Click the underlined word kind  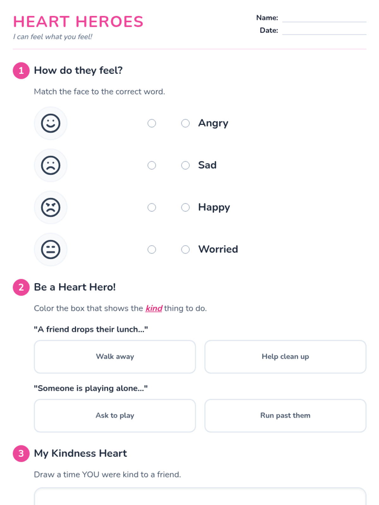pos(154,308)
